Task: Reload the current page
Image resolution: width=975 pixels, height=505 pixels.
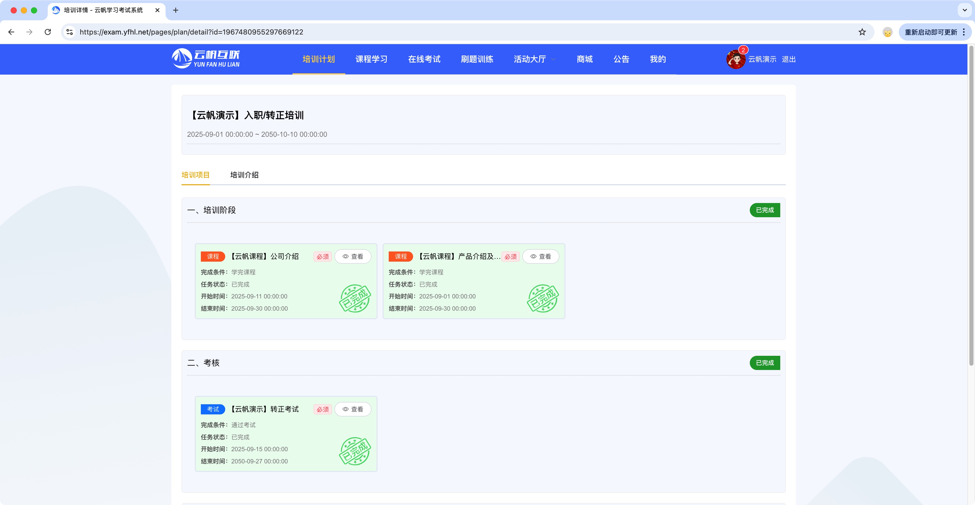Action: (48, 32)
